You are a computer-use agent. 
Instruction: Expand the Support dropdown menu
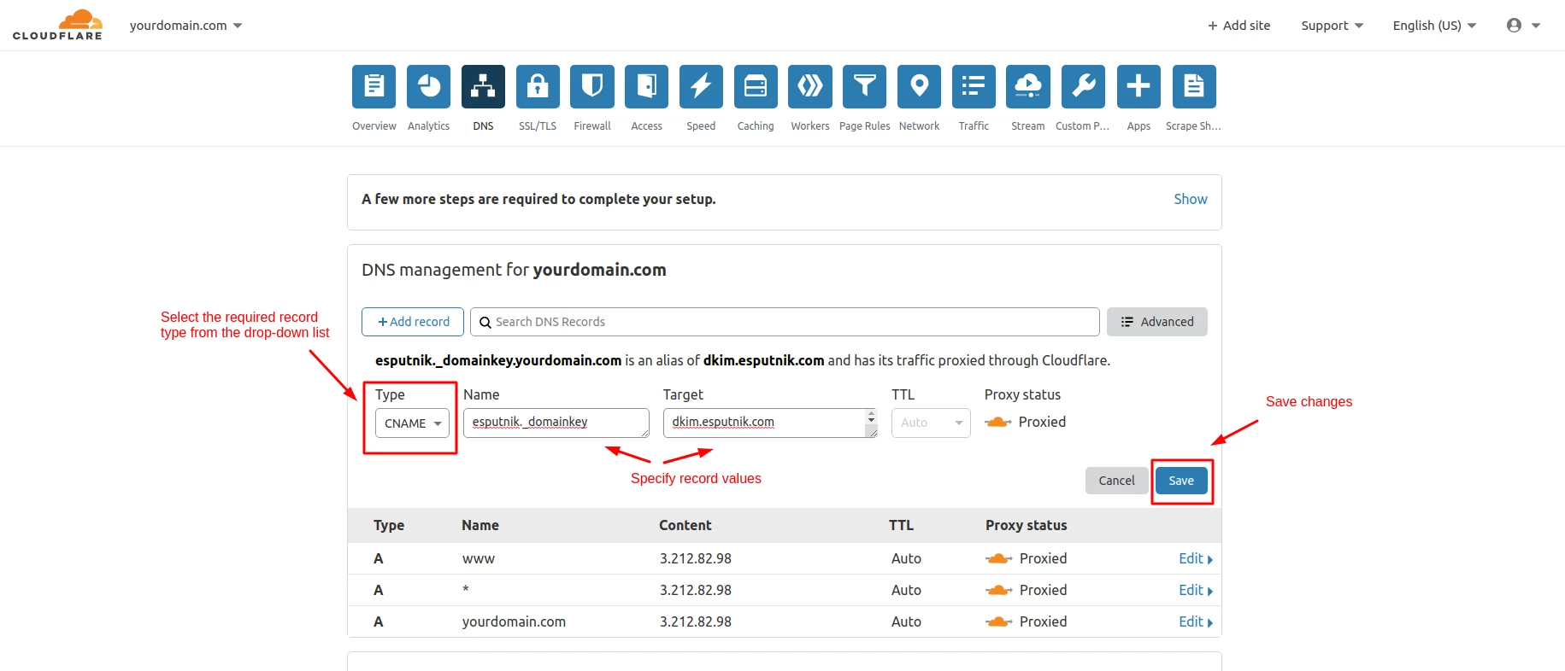(1332, 26)
